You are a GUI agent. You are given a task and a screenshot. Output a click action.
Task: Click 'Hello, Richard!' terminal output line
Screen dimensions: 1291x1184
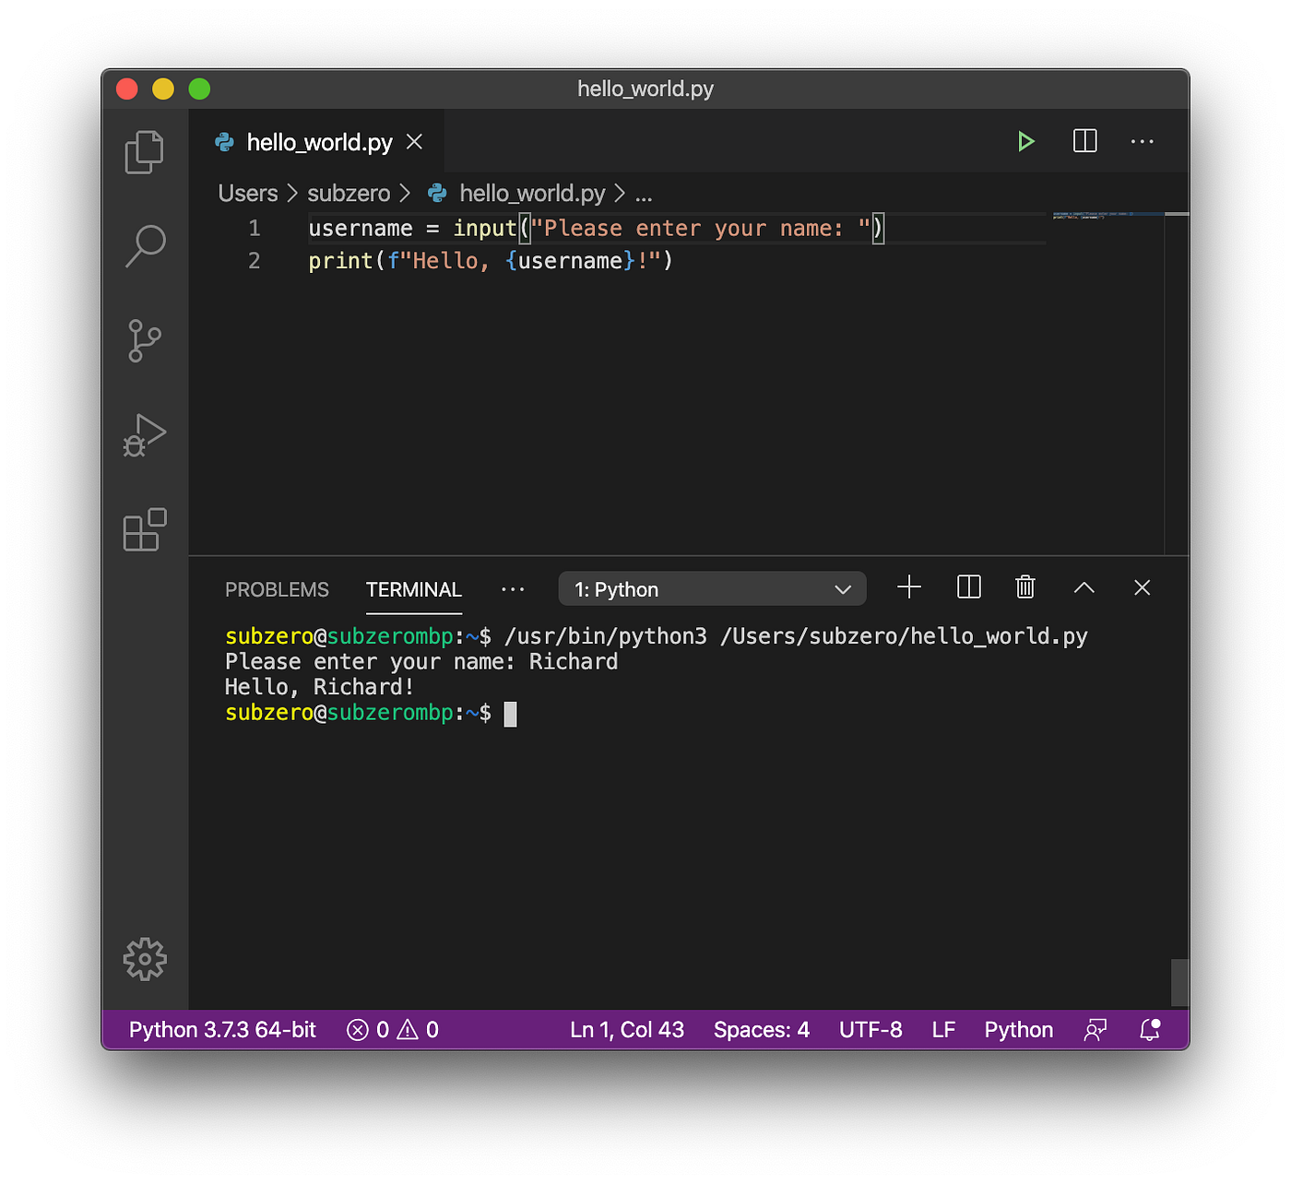(x=319, y=687)
